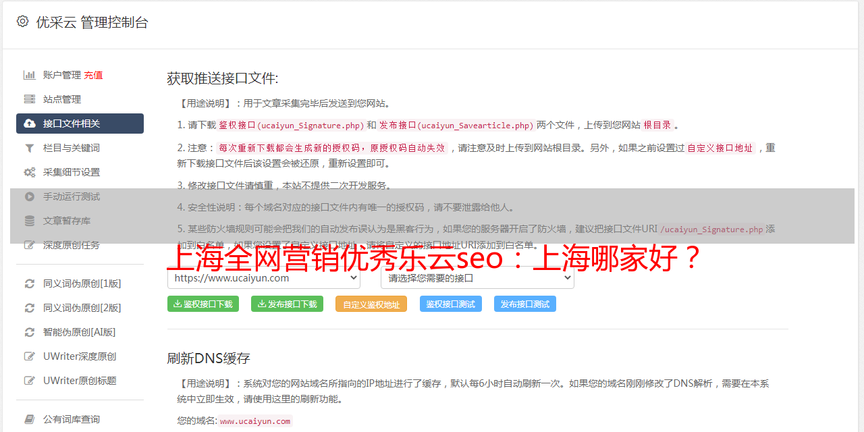Viewport: 864px width, 432px height.
Task: Click the 发布接口(ucaiyun_Savearticle.php) code text
Action: 456,125
